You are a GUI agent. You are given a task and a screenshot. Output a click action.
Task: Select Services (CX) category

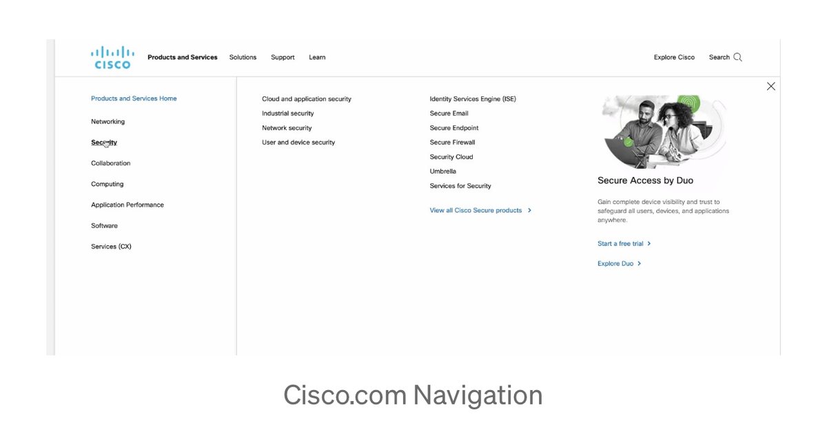pos(111,247)
